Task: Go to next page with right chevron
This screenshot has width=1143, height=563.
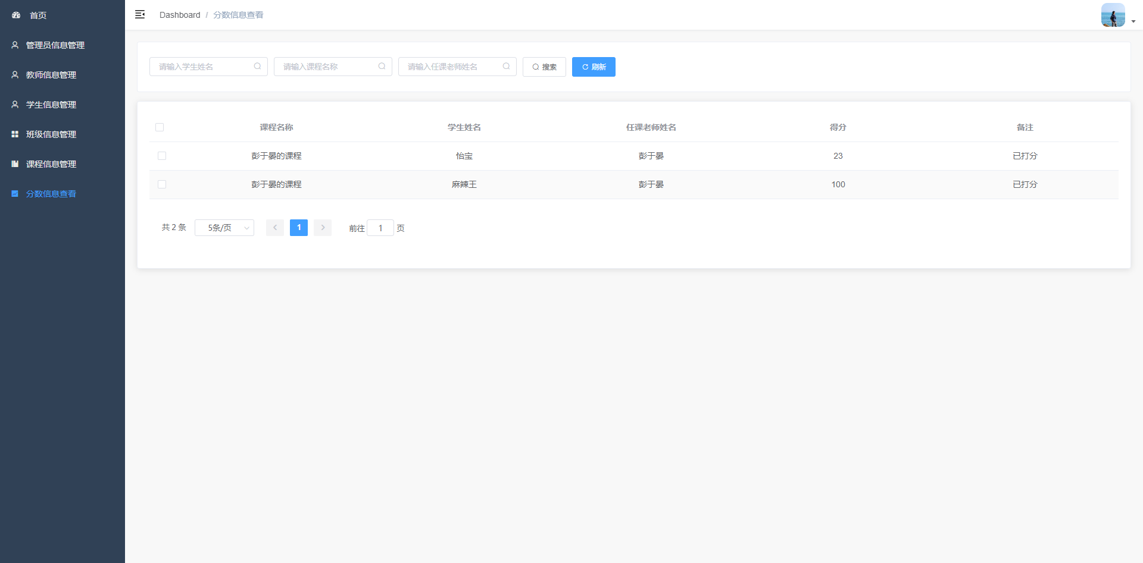Action: coord(323,228)
